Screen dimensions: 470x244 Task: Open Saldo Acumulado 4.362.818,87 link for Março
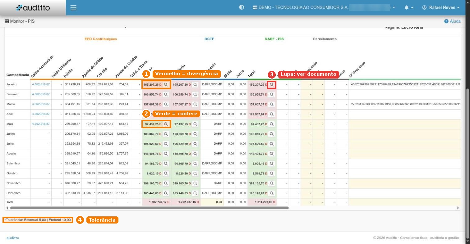click(x=41, y=104)
